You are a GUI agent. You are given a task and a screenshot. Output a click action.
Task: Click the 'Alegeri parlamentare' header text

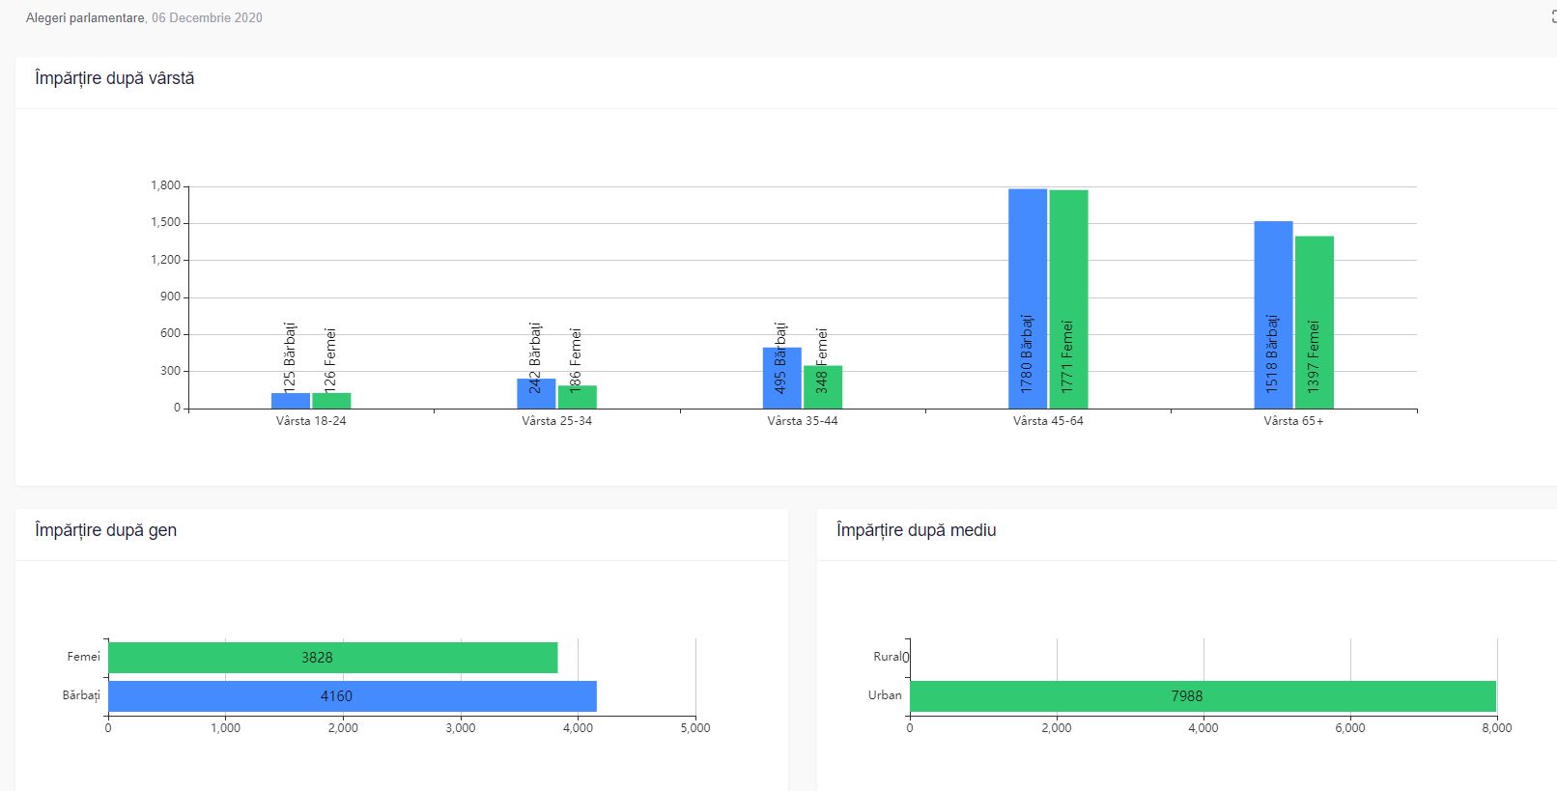pos(85,17)
